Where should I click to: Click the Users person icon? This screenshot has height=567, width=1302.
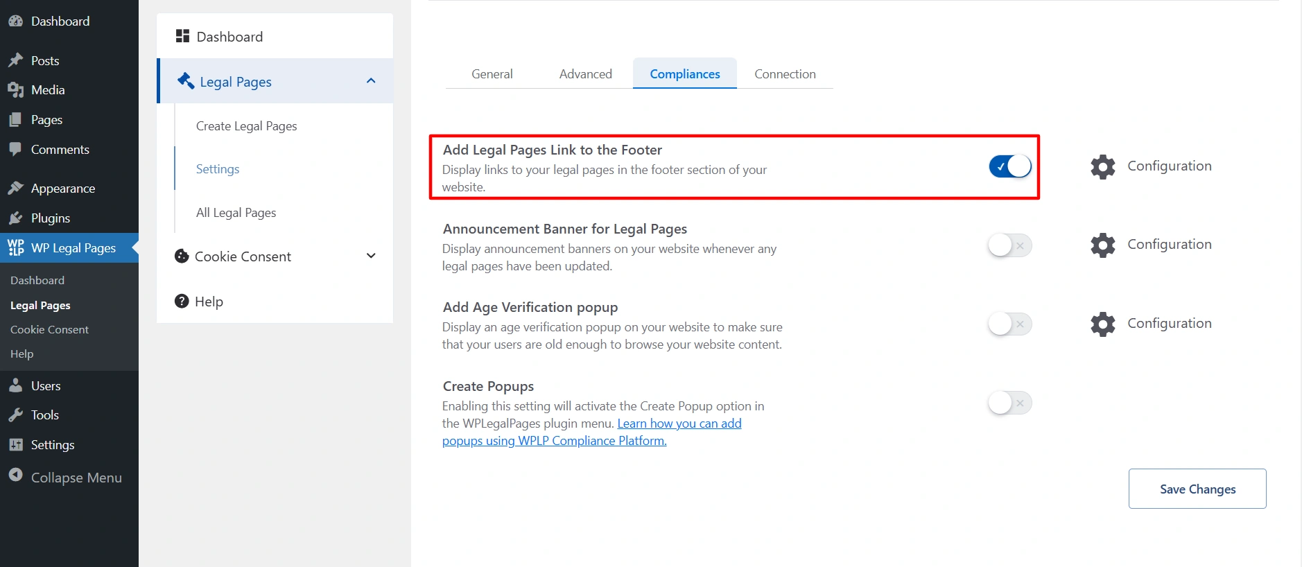(15, 386)
